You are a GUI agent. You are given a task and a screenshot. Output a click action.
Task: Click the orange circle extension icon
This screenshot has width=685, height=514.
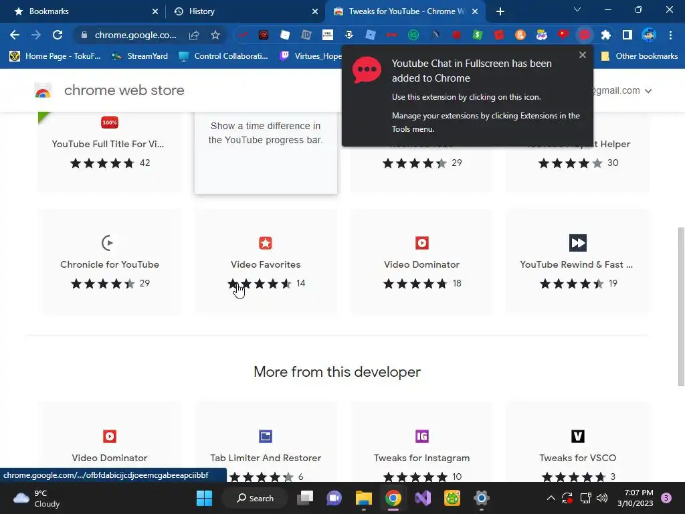click(520, 35)
